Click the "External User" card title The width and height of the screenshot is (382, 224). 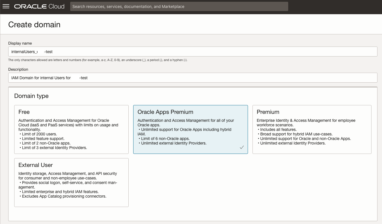[x=36, y=165]
